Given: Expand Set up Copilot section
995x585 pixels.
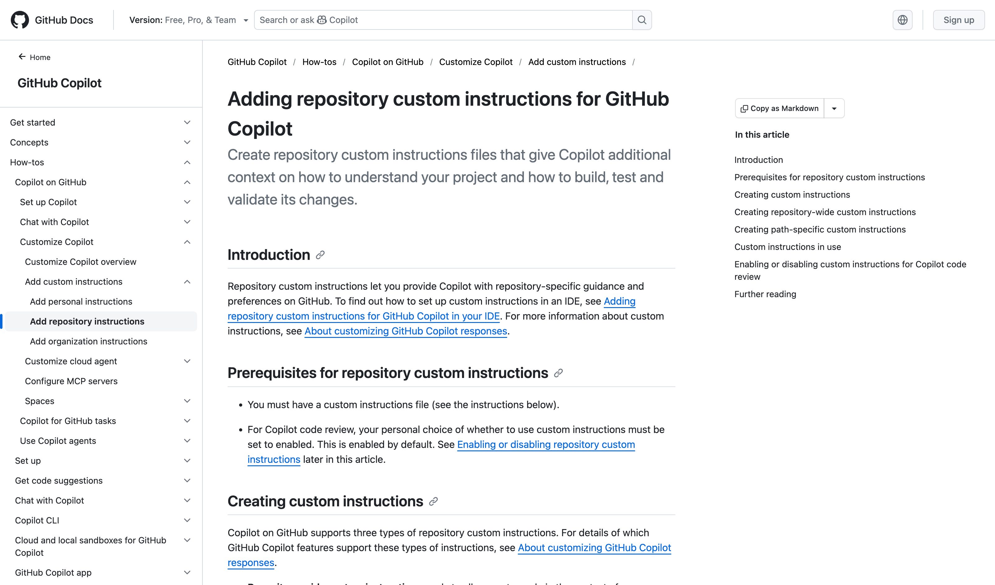Looking at the screenshot, I should coord(187,202).
